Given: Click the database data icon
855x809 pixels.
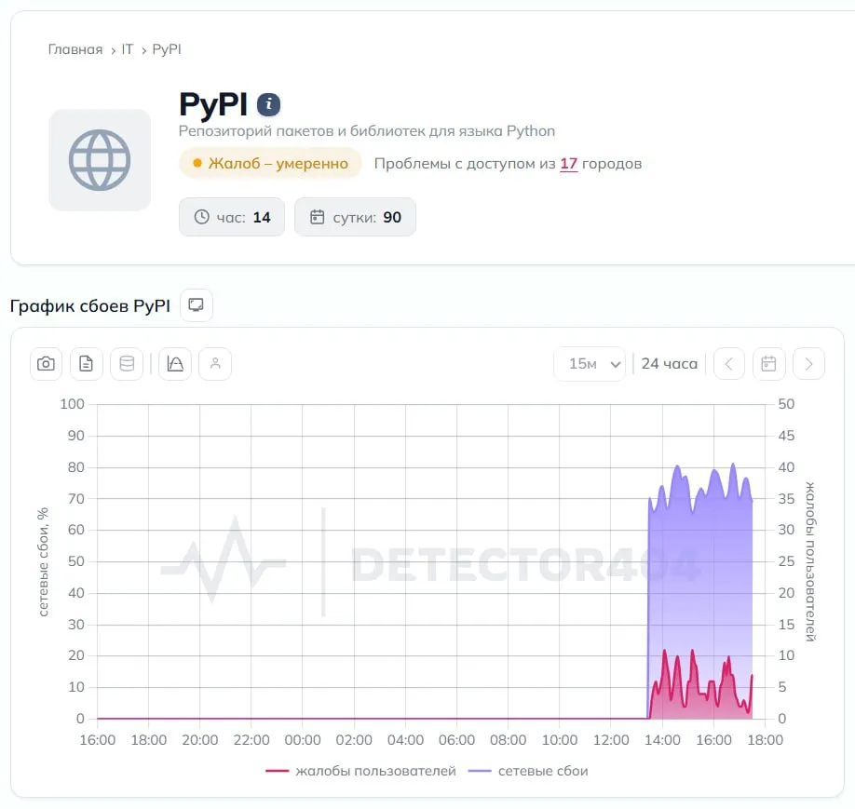Looking at the screenshot, I should tap(127, 364).
